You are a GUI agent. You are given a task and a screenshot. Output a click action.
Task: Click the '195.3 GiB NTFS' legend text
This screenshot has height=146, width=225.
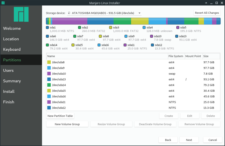click(x=191, y=31)
